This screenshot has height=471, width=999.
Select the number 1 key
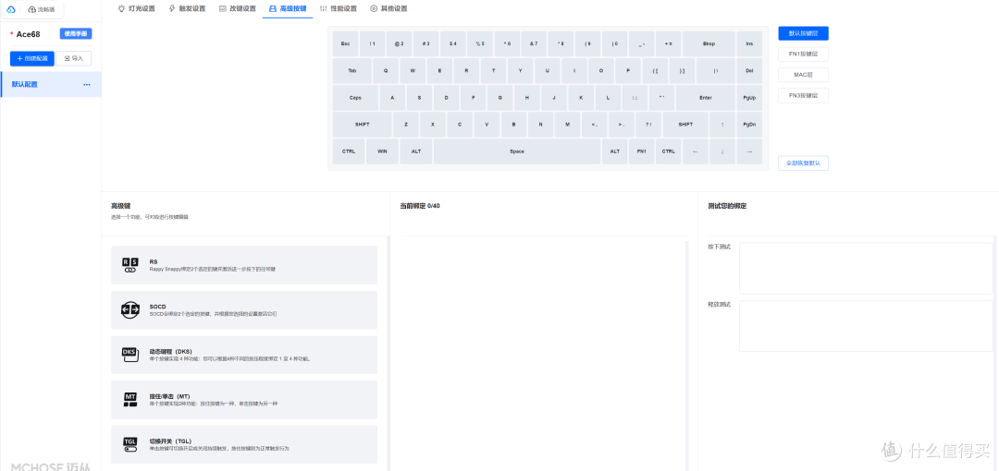(x=372, y=44)
